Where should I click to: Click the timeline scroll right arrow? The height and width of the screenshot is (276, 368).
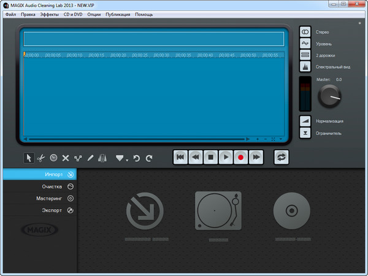pyautogui.click(x=248, y=139)
